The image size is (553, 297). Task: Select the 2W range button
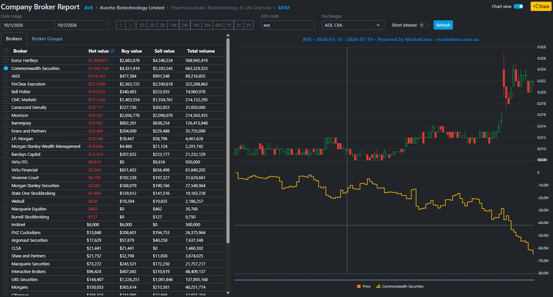[185, 25]
